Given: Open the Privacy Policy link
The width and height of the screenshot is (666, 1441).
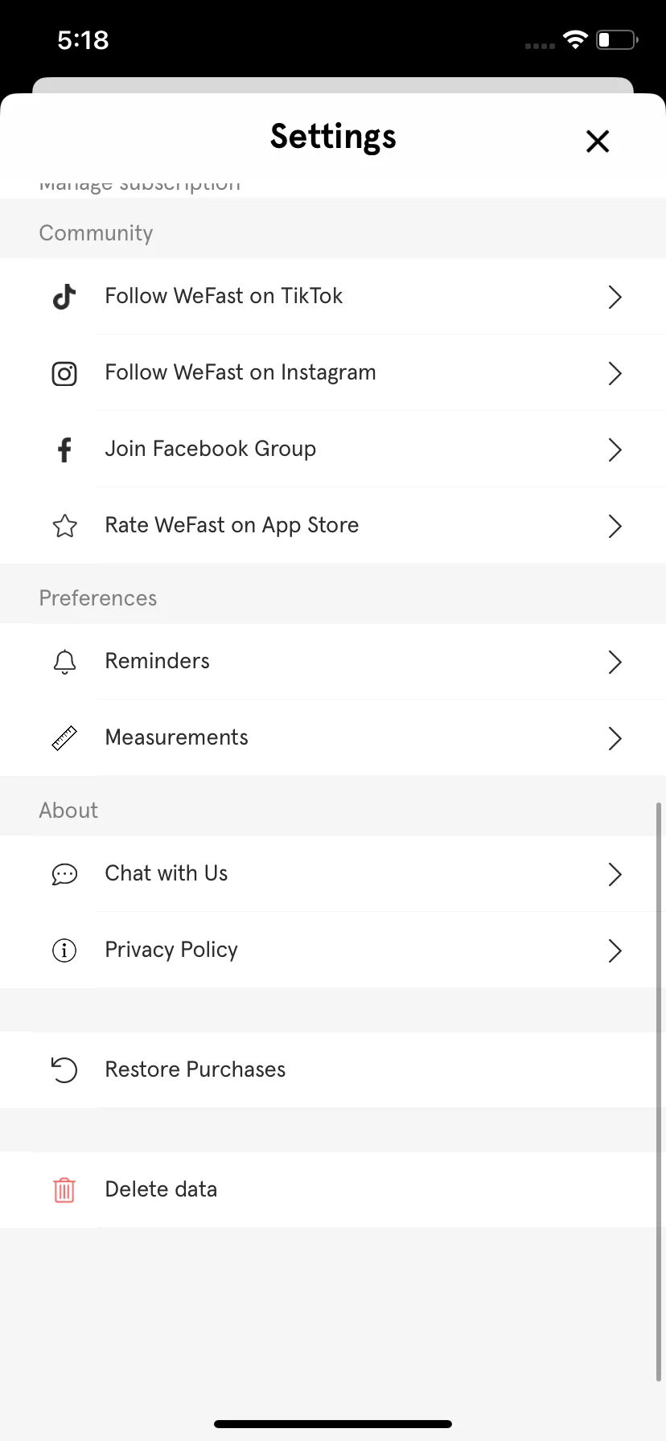Looking at the screenshot, I should point(333,950).
